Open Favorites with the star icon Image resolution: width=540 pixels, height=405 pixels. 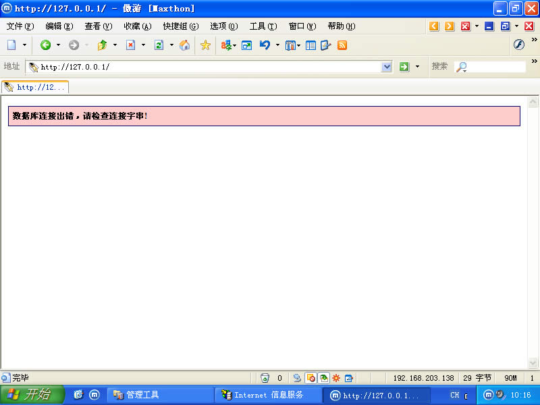click(205, 45)
